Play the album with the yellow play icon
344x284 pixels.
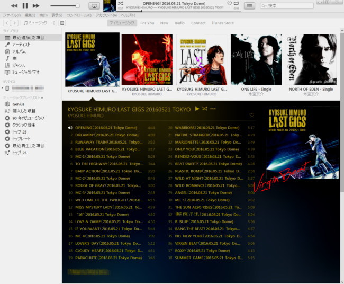[197, 109]
